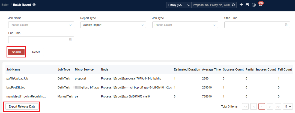
Task: Open the Policy search category dropdown
Action: pyautogui.click(x=179, y=5)
